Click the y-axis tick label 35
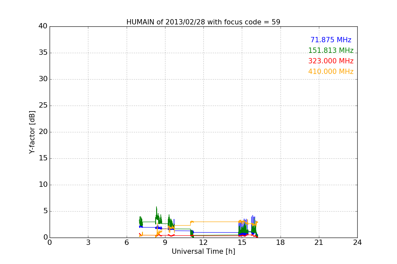 (43, 53)
